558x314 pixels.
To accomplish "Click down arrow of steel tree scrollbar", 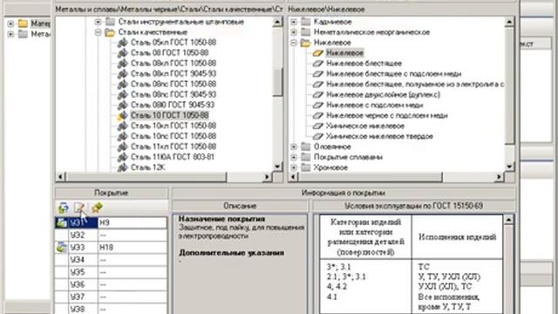I will click(277, 167).
